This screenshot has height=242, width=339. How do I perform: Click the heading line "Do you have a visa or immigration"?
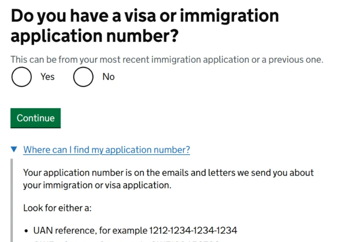[145, 16]
